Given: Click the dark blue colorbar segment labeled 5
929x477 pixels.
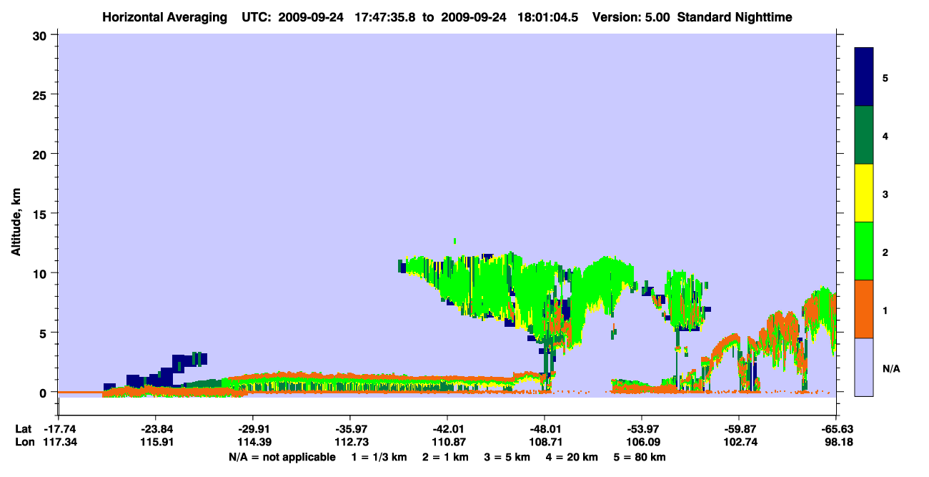Looking at the screenshot, I should (x=864, y=77).
